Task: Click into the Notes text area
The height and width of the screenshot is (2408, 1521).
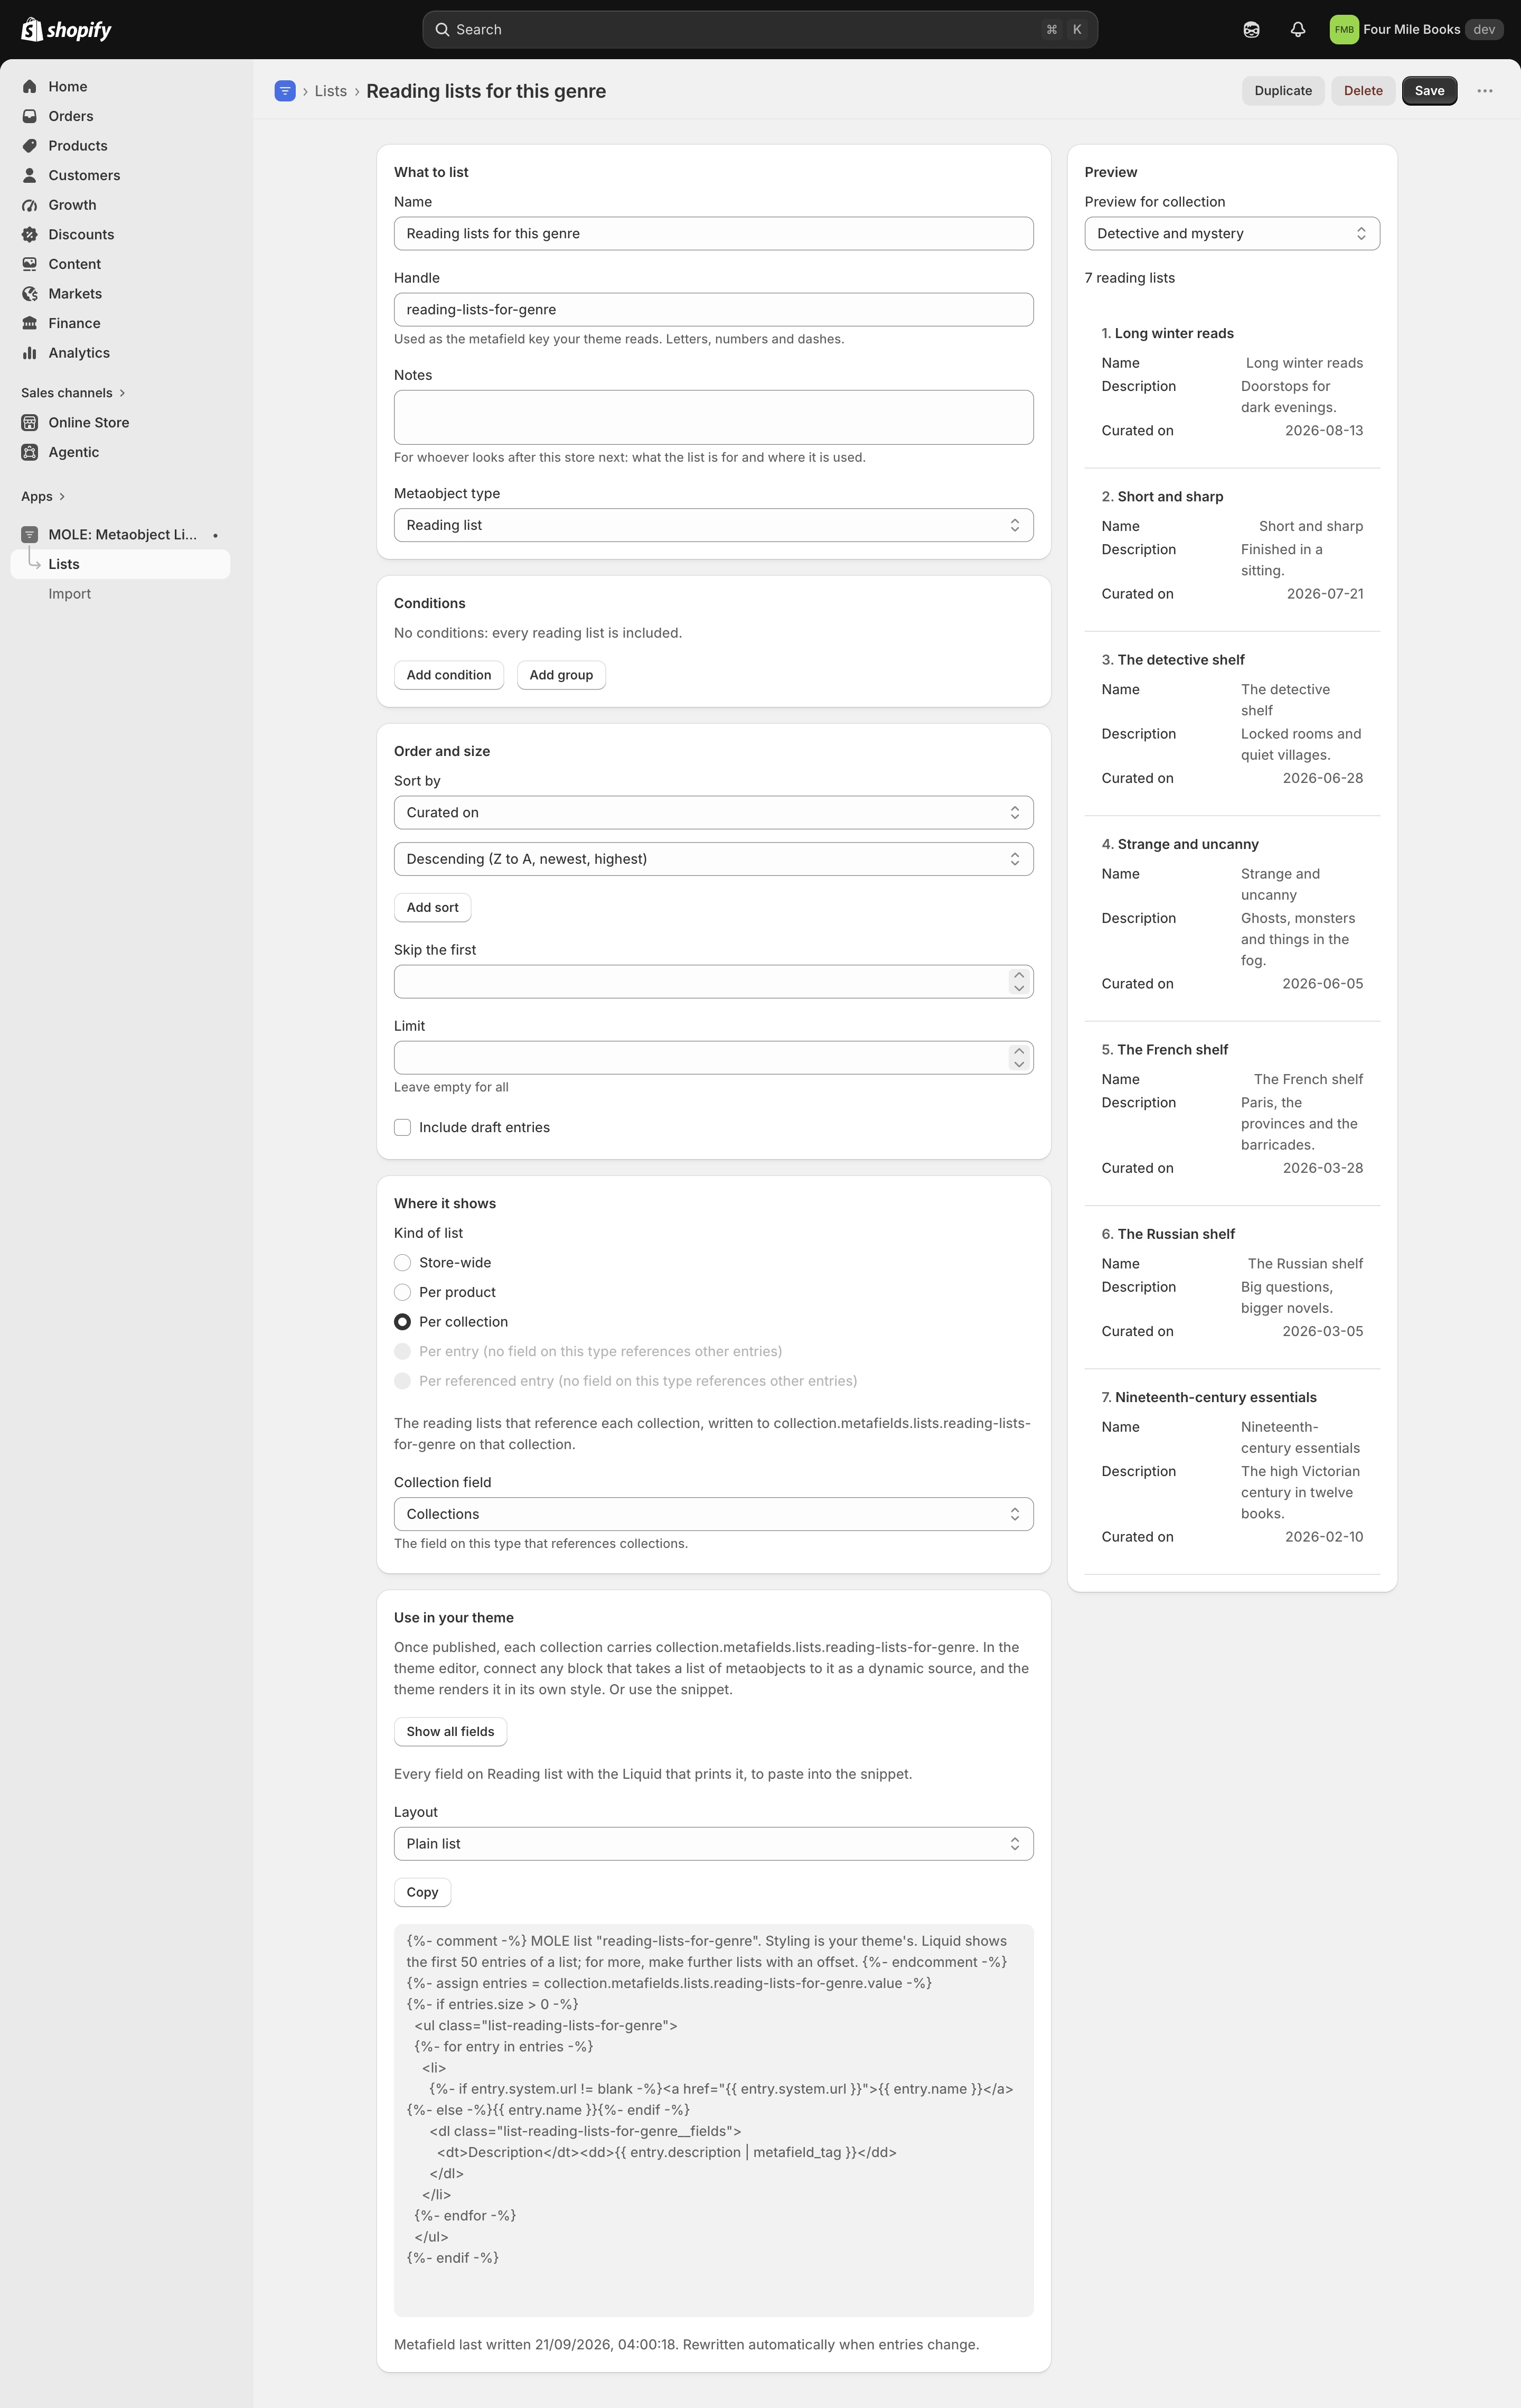Action: tap(713, 417)
